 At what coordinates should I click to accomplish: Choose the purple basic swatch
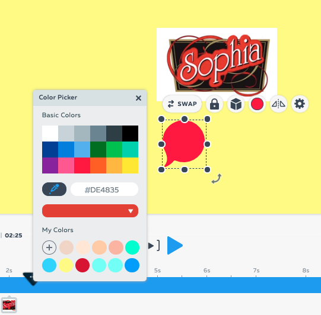(x=50, y=165)
